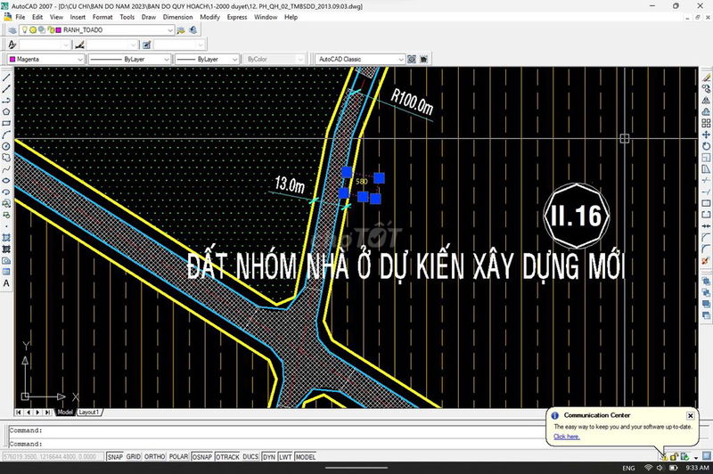
Task: Click the "Click here" link
Action: click(566, 437)
